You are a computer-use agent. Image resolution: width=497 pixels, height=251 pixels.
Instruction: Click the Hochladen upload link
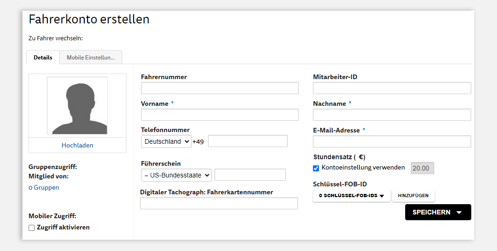pyautogui.click(x=77, y=145)
